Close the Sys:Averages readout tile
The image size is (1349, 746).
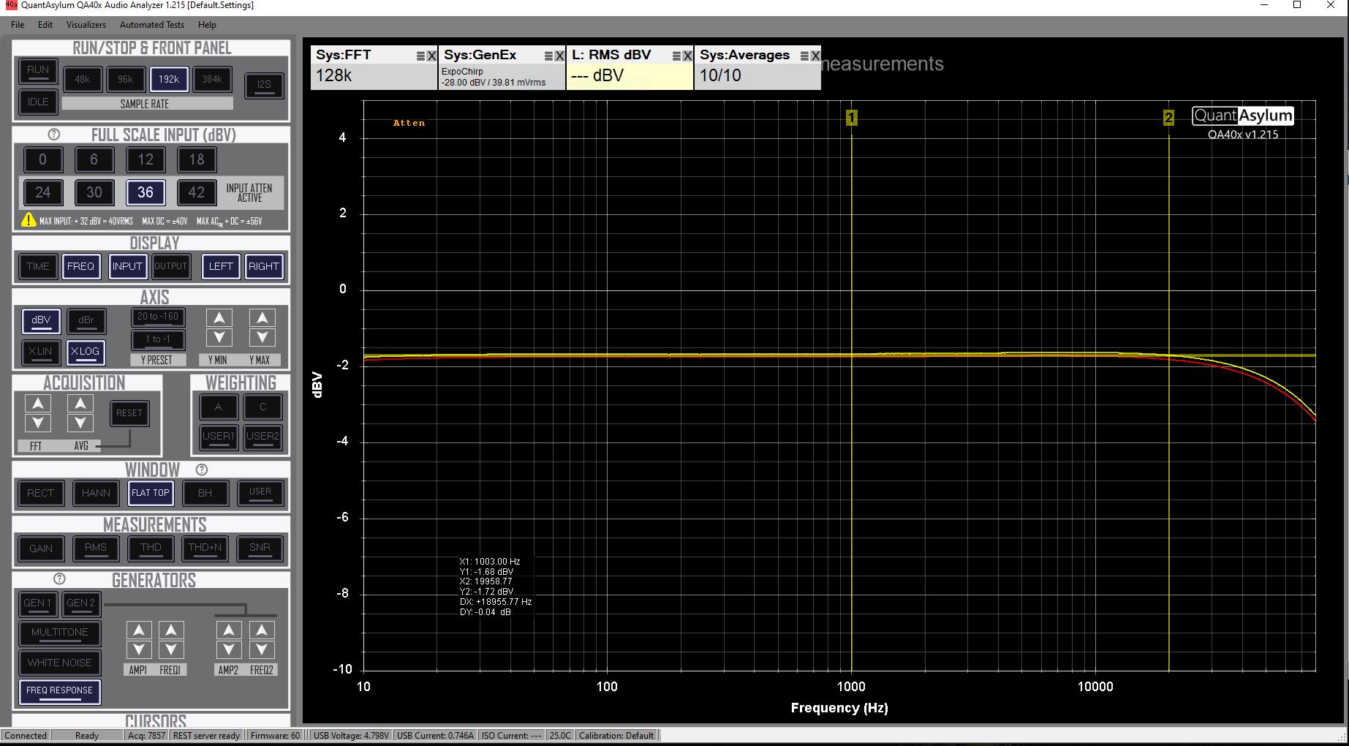coord(815,56)
